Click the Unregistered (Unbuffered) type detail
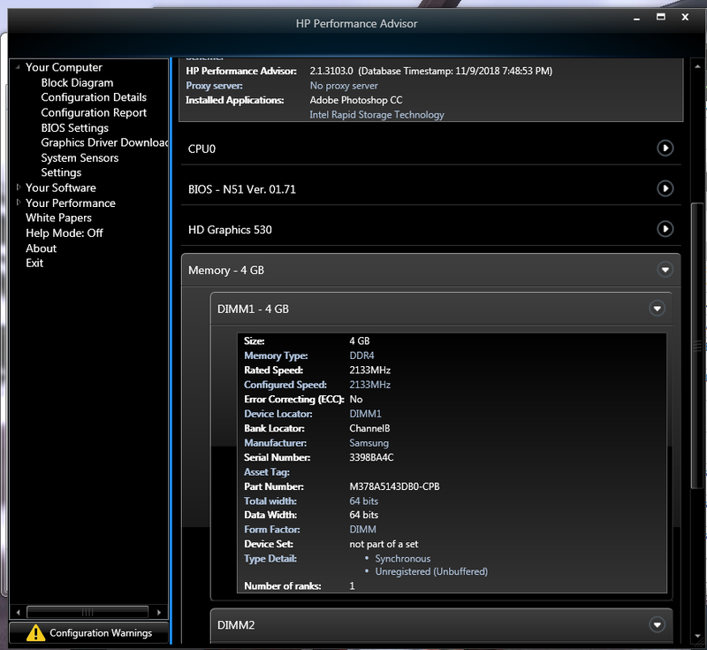The height and width of the screenshot is (650, 707). (x=431, y=572)
